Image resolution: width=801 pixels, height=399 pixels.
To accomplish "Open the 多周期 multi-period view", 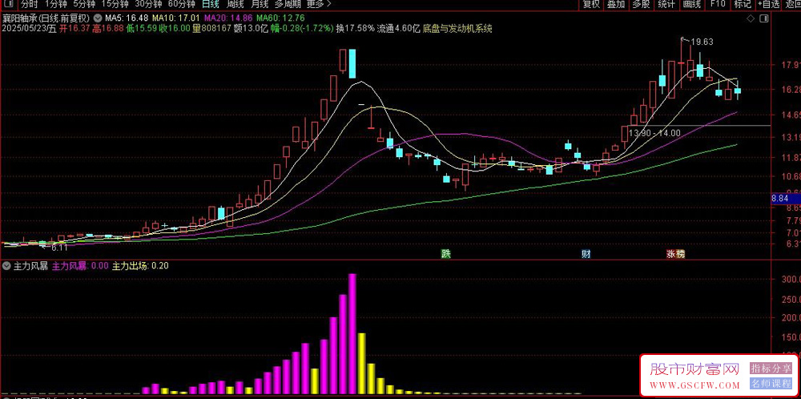I will [x=288, y=5].
